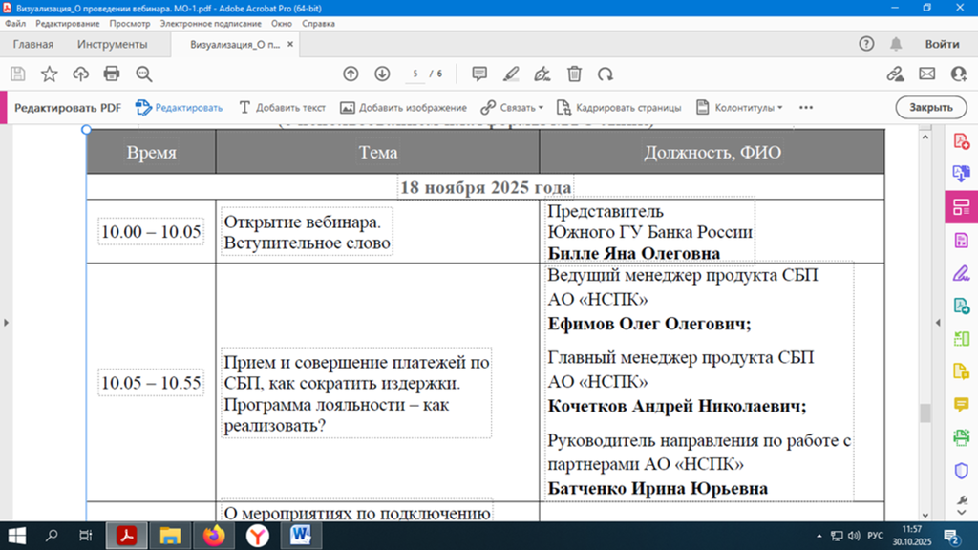Open Firefox from the Windows taskbar

tap(213, 536)
